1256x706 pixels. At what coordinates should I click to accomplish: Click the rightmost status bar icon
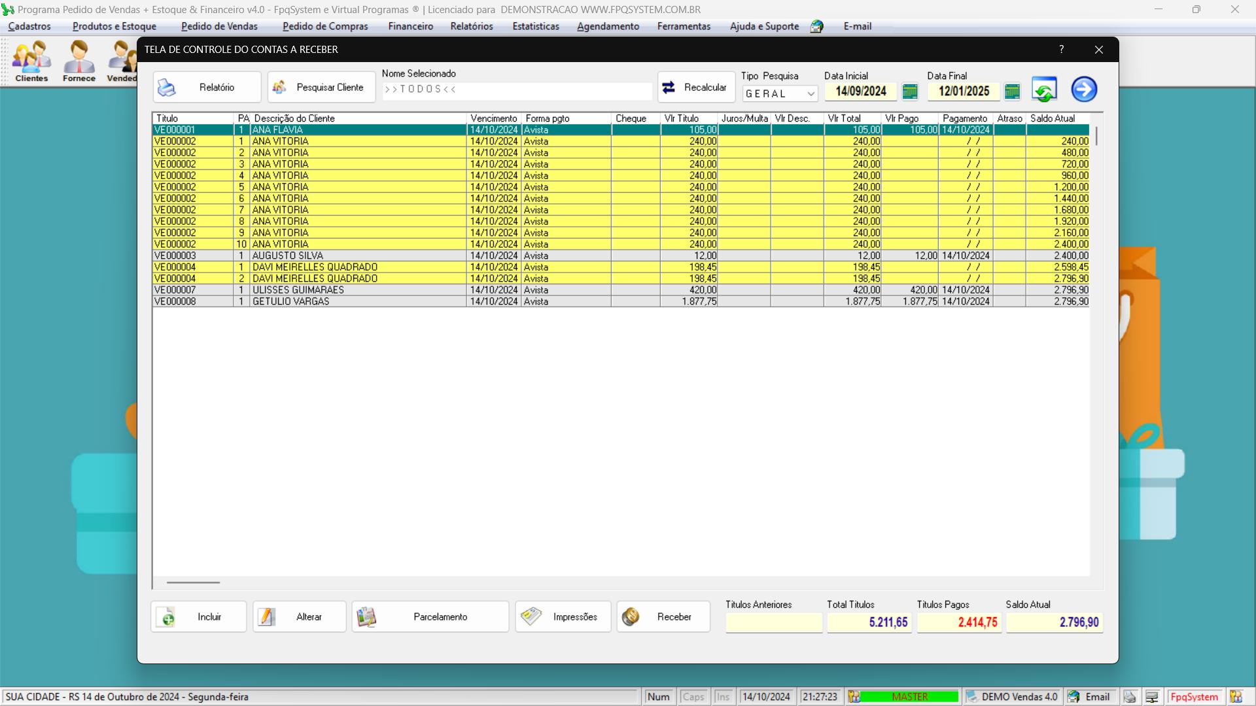(x=1236, y=697)
